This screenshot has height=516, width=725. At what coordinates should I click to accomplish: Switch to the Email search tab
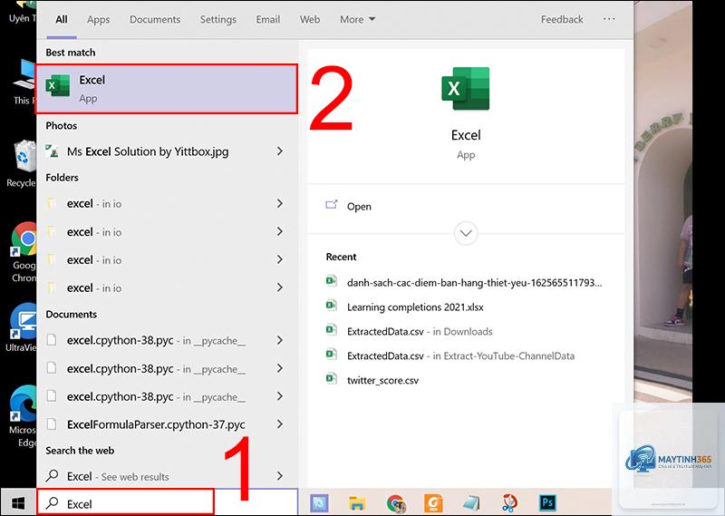tap(268, 19)
